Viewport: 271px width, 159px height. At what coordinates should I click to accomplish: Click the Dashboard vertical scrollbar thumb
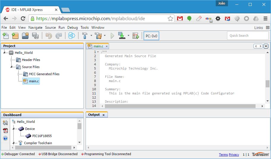point(79,126)
